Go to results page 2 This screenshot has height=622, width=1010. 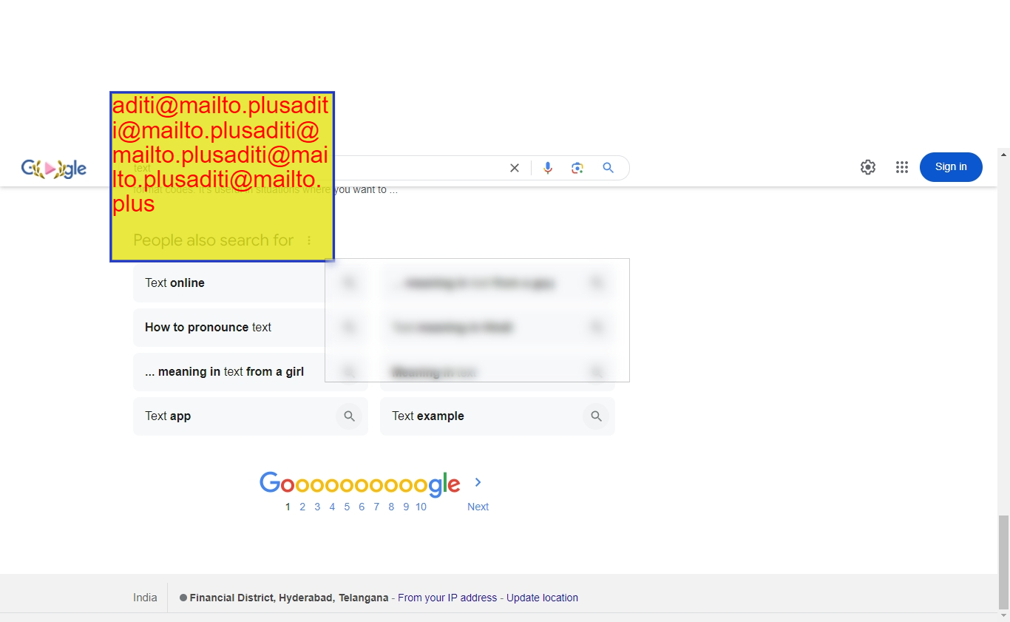(302, 507)
